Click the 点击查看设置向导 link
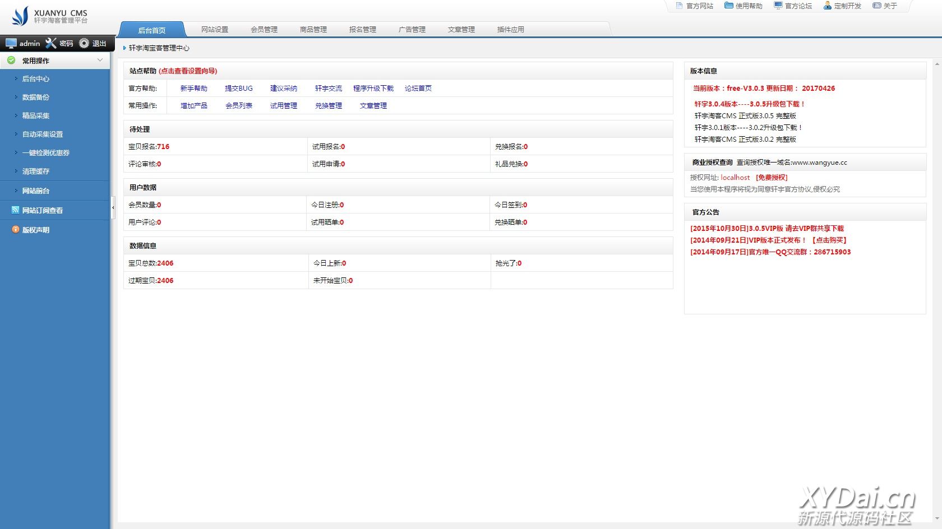Viewport: 942px width, 529px height. click(188, 71)
